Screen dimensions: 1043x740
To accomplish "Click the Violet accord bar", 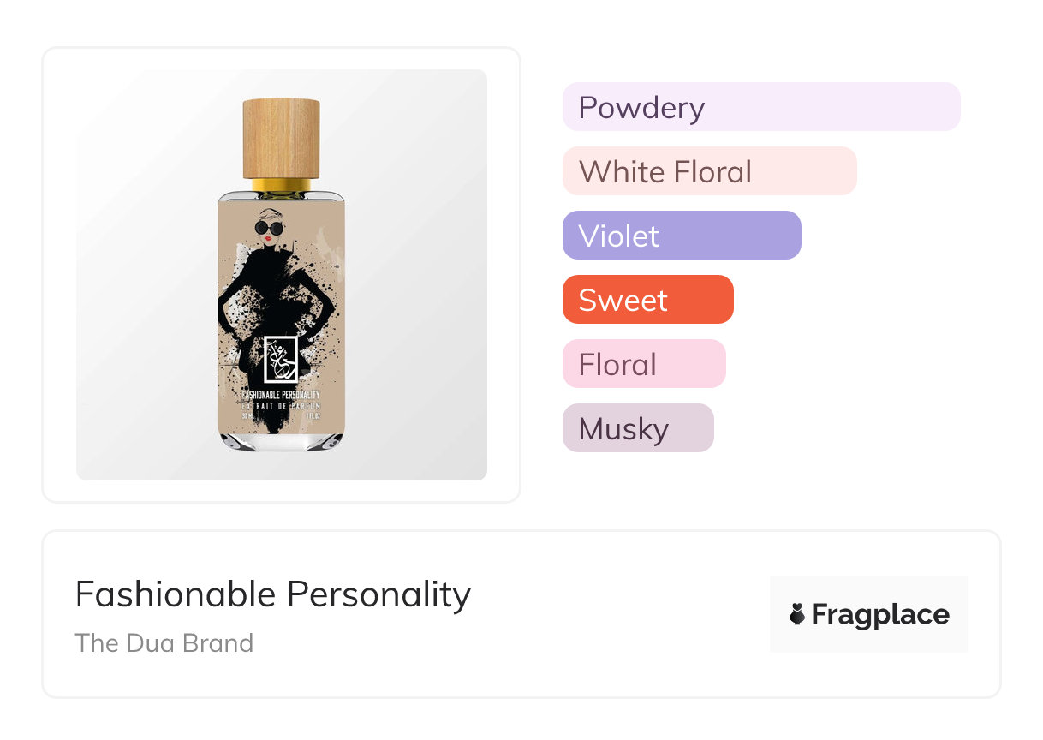I will (x=681, y=236).
